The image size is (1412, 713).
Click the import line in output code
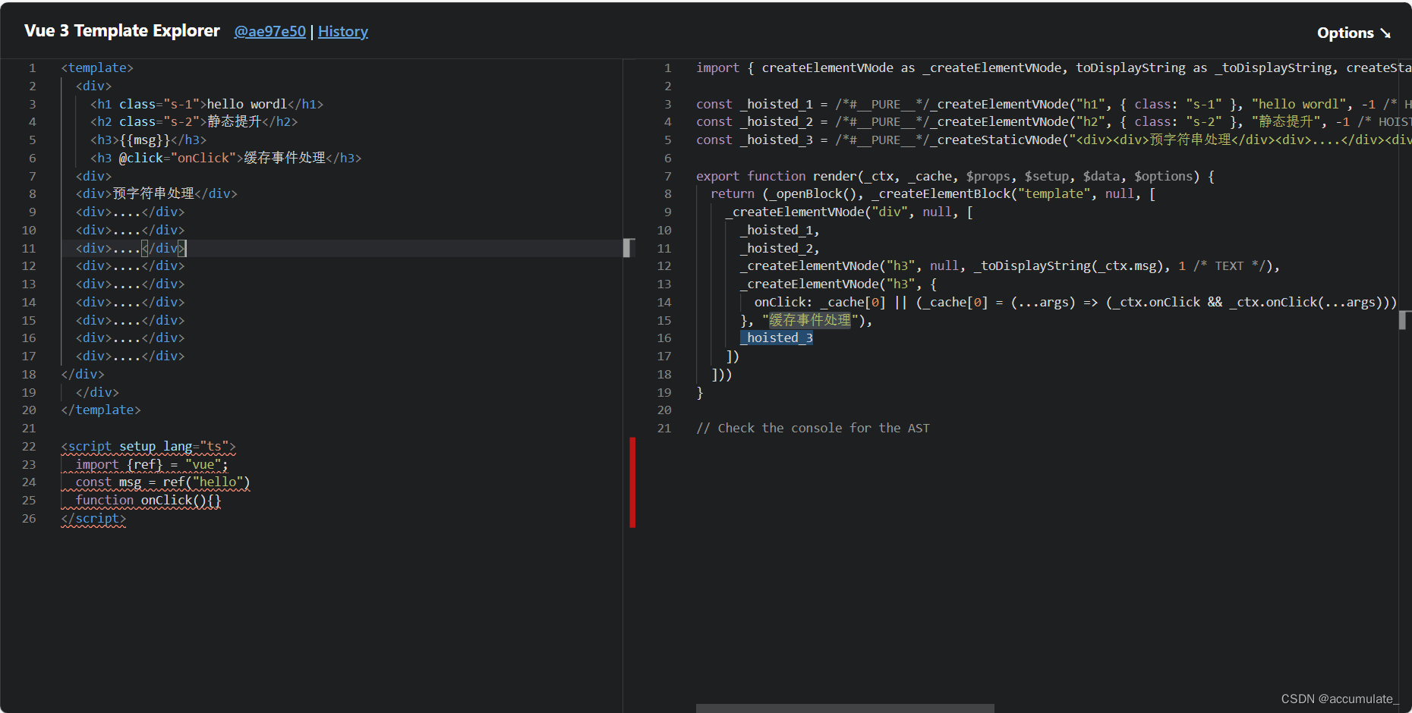(x=1054, y=68)
